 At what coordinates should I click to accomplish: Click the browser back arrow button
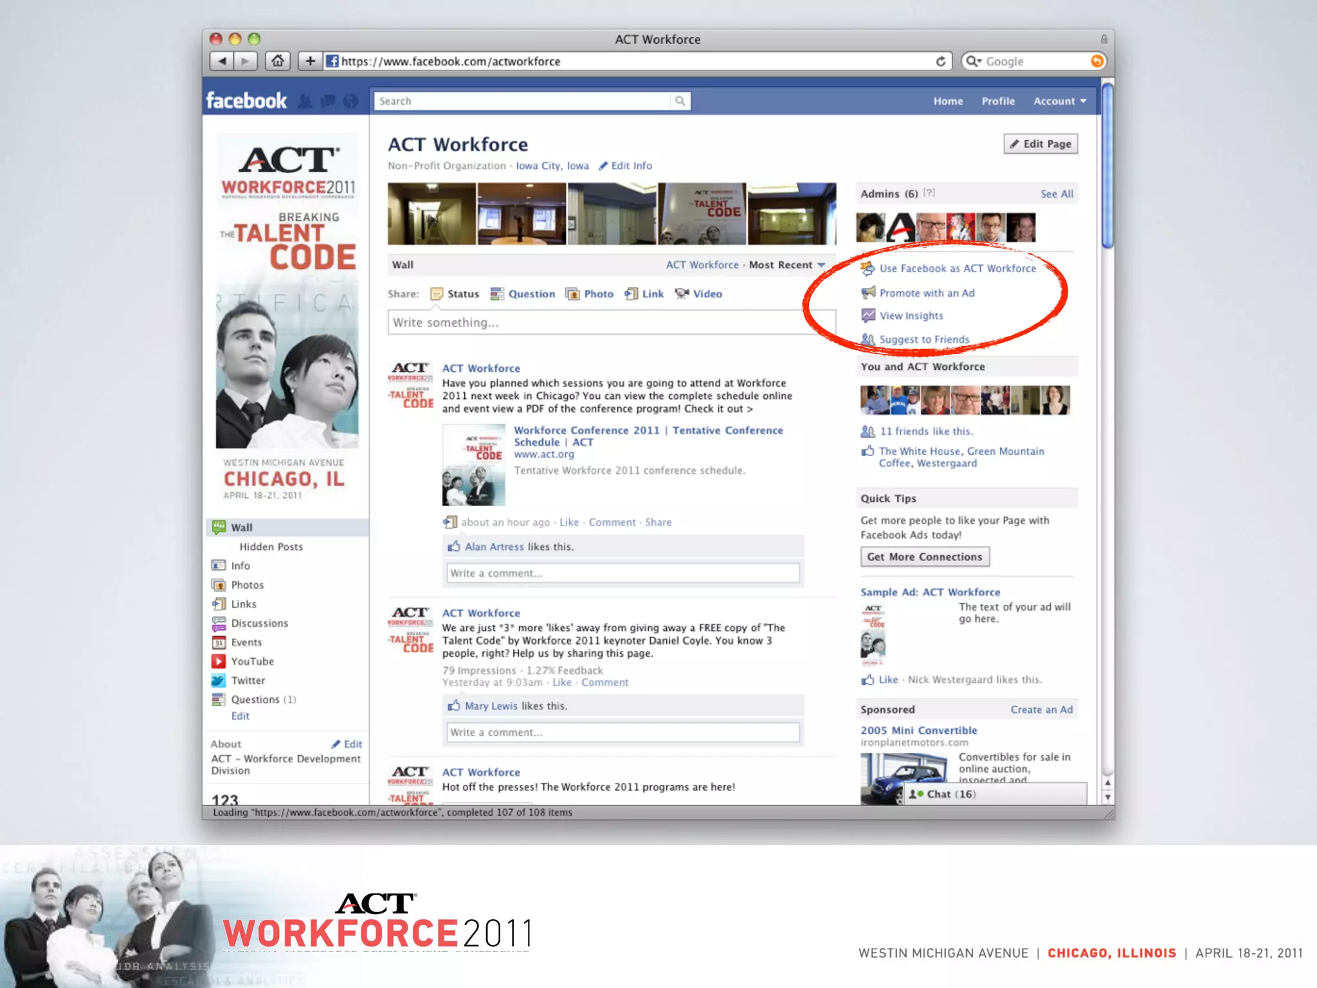pos(222,61)
